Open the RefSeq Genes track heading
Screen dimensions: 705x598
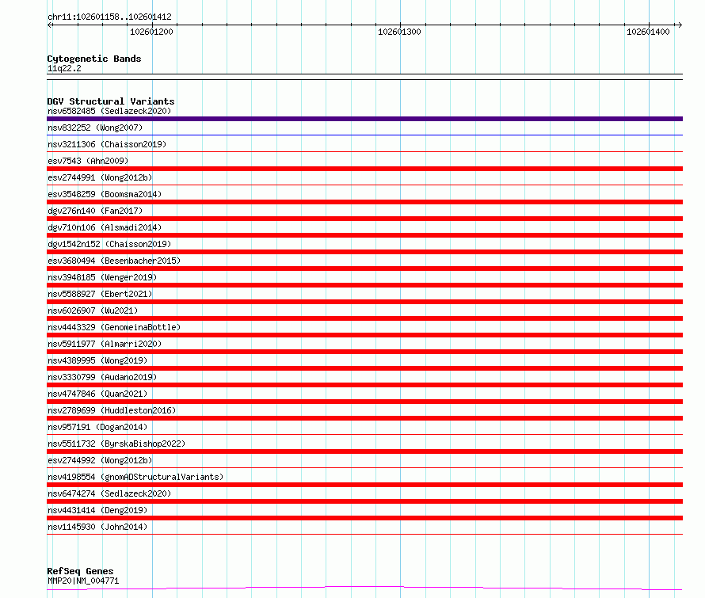point(81,571)
